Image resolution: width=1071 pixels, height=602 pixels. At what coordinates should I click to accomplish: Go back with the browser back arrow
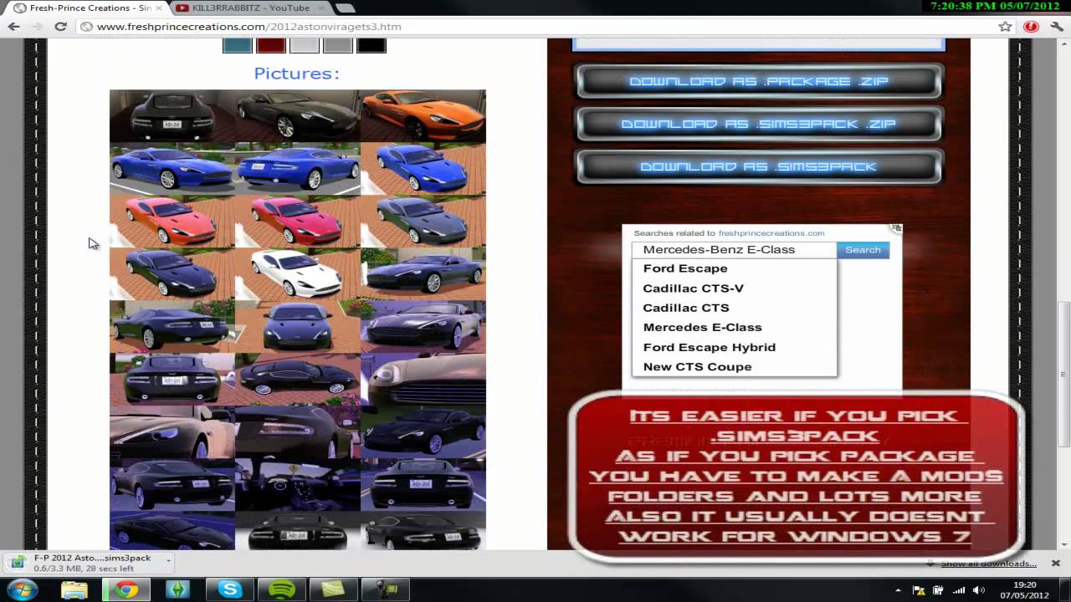coord(13,27)
